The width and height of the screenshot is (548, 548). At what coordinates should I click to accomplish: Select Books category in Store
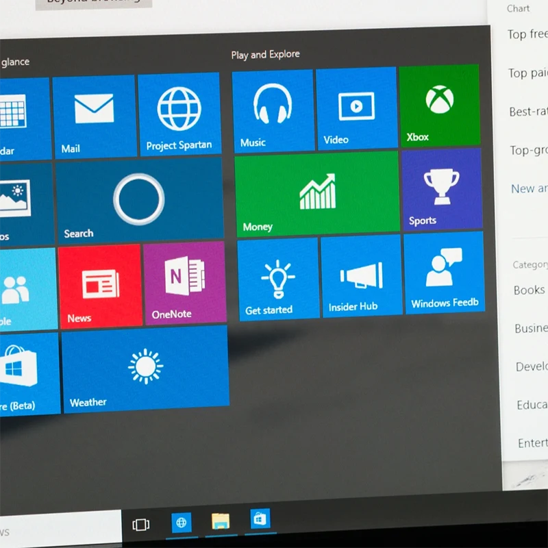pyautogui.click(x=530, y=290)
